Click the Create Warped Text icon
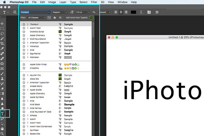Image resolution: width=204 pixels, height=136 pixels. click(141, 12)
